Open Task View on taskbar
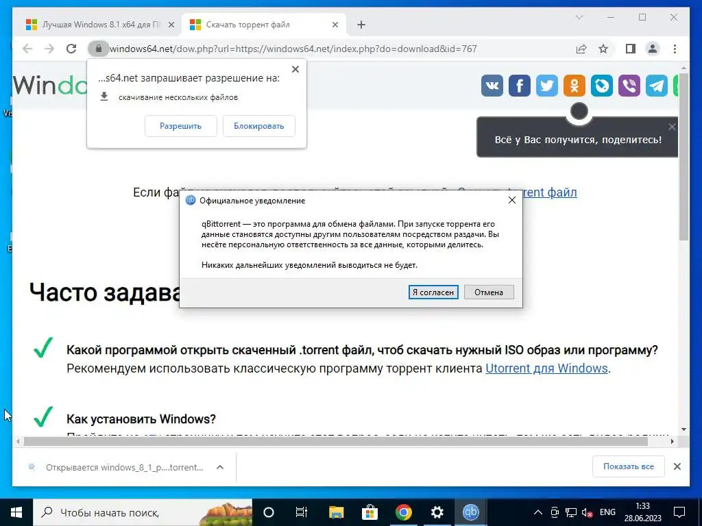This screenshot has width=702, height=526. pos(302,512)
